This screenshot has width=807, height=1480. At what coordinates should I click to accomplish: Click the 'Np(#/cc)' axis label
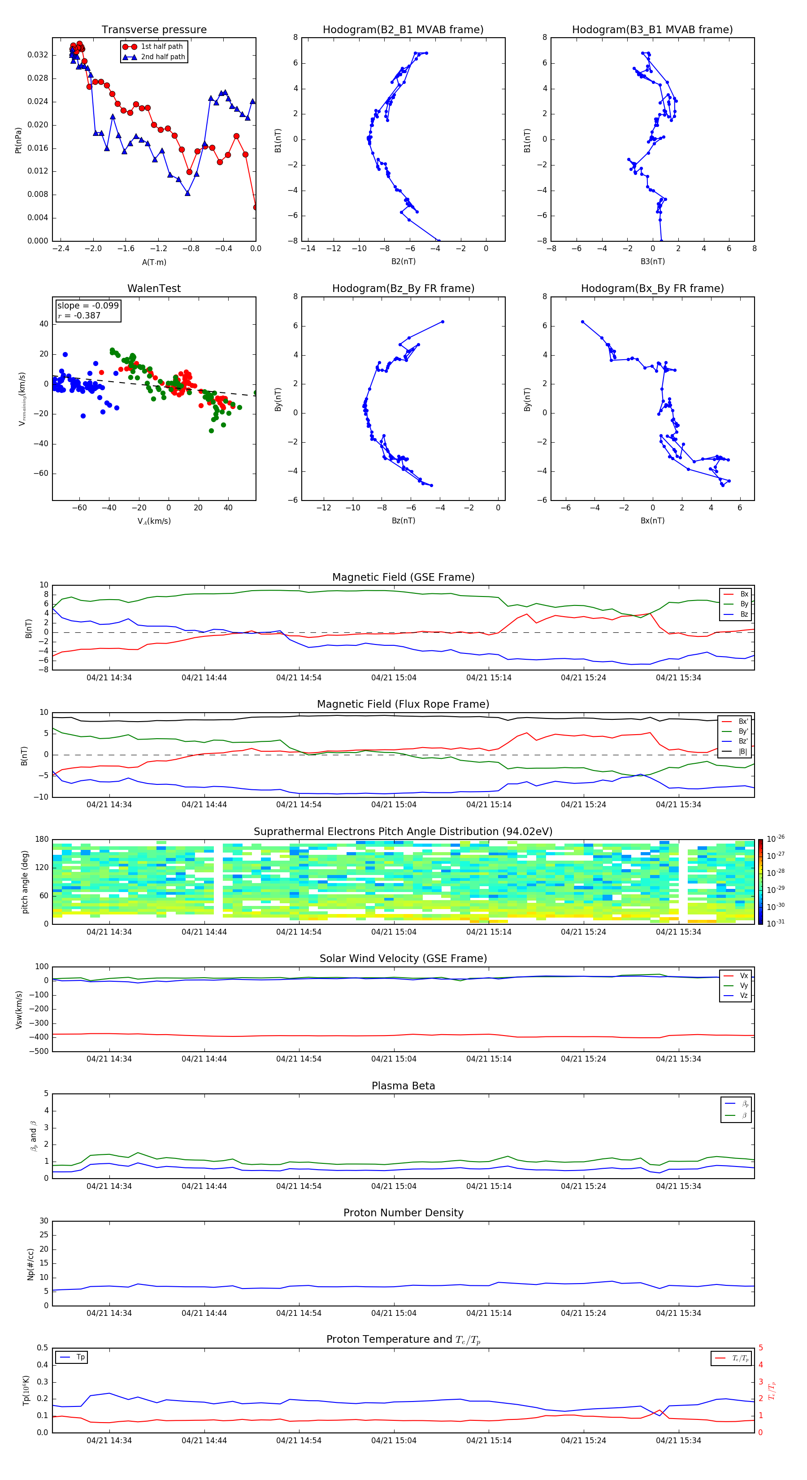point(30,1264)
